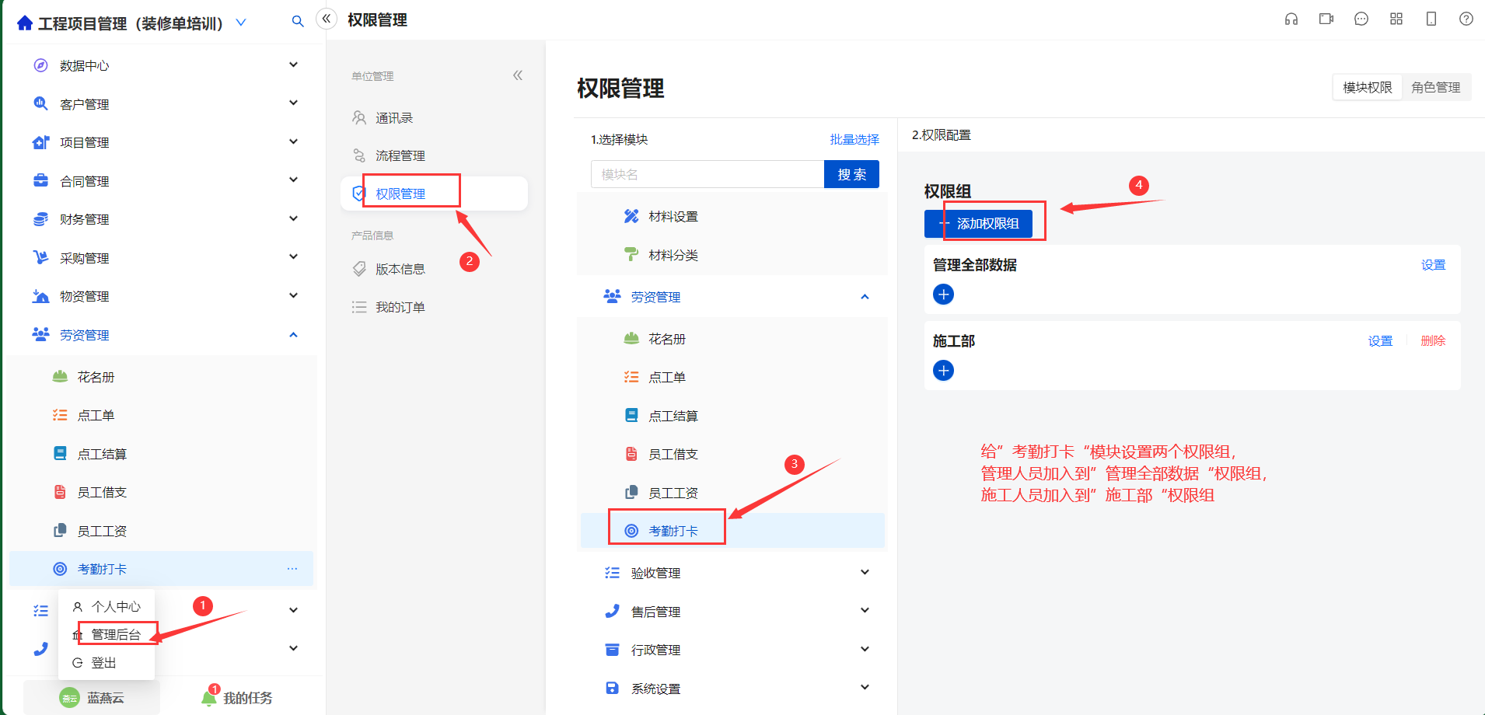
Task: Expand 行政管理 in the module list
Action: 865,649
